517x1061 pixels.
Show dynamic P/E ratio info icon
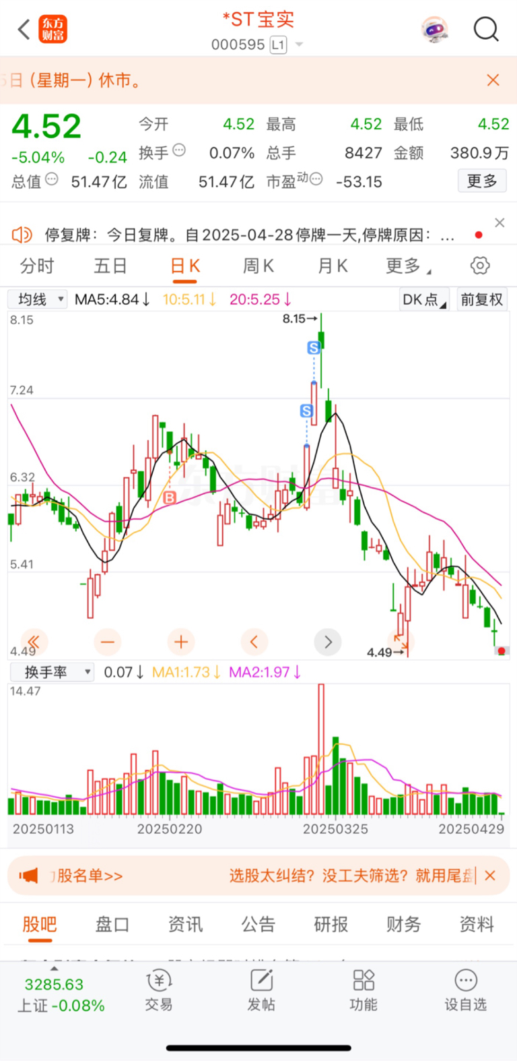point(316,179)
